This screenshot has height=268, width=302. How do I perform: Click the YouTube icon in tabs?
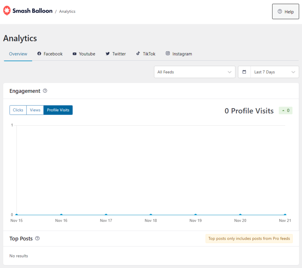pyautogui.click(x=75, y=54)
